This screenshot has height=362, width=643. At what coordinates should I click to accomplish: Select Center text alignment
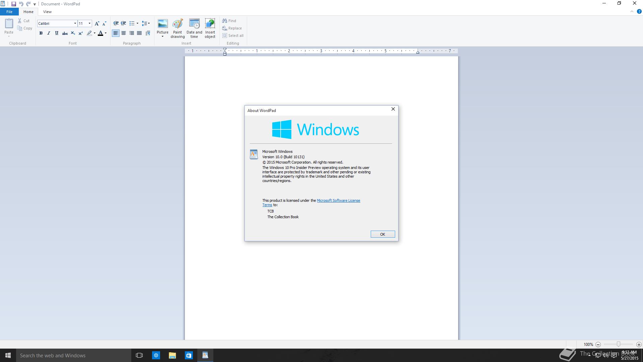click(x=124, y=33)
